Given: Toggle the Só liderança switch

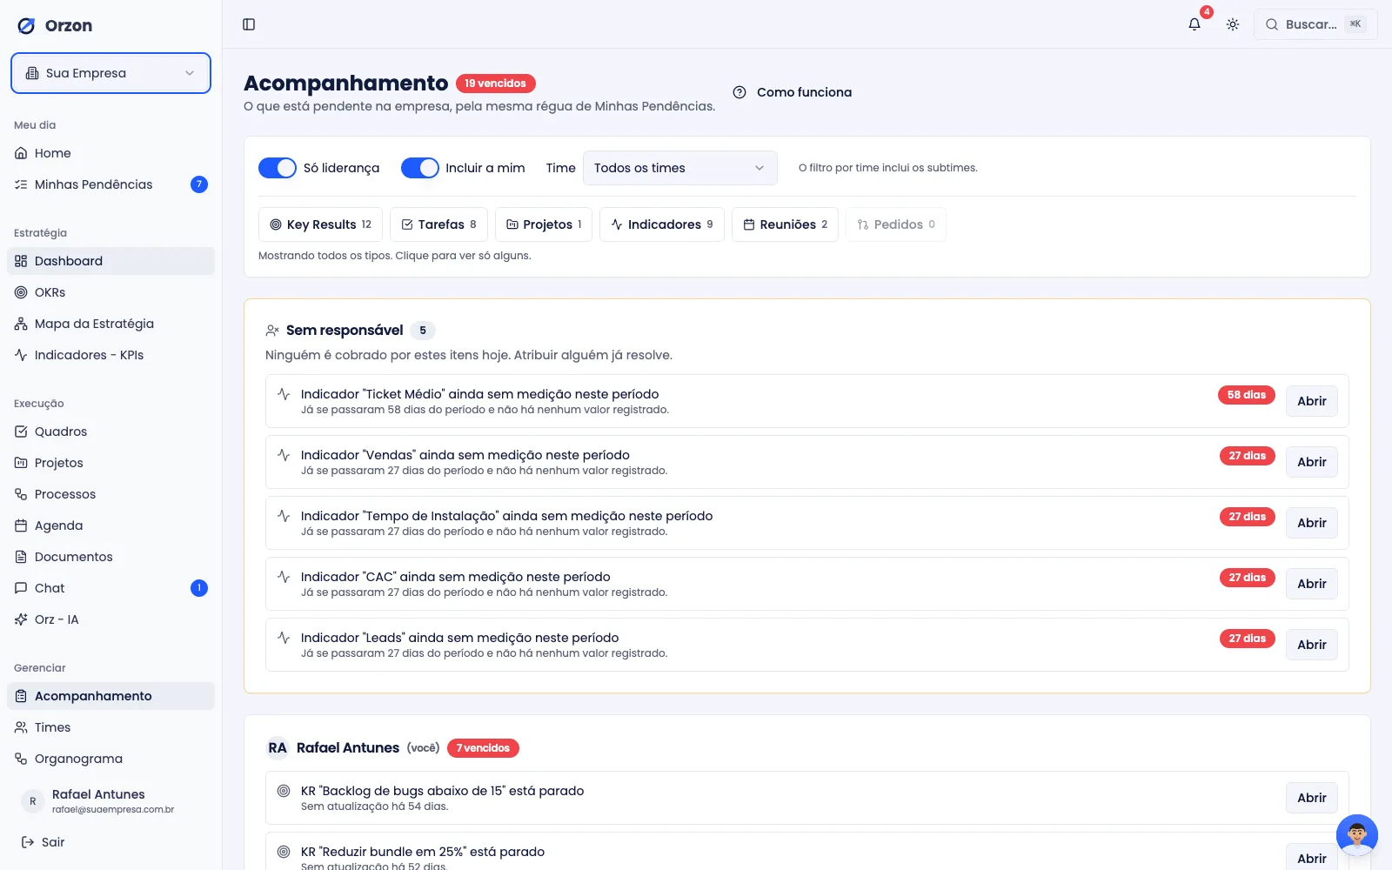Looking at the screenshot, I should click(278, 168).
